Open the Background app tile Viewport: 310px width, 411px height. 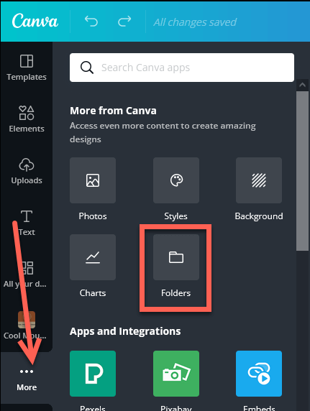[x=259, y=180]
